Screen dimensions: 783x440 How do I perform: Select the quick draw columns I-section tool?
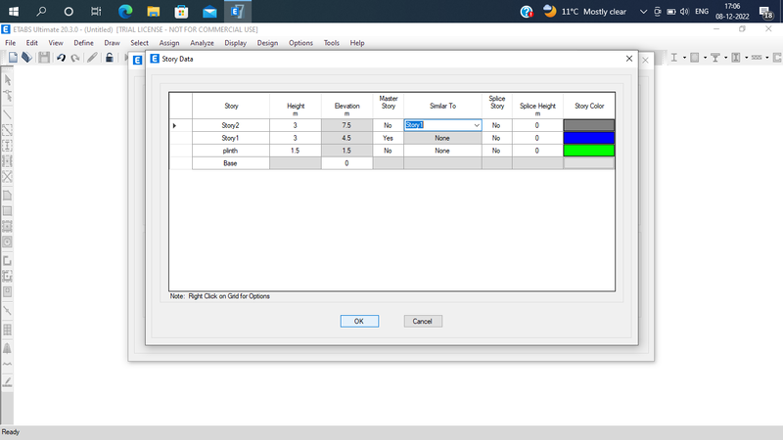point(7,146)
